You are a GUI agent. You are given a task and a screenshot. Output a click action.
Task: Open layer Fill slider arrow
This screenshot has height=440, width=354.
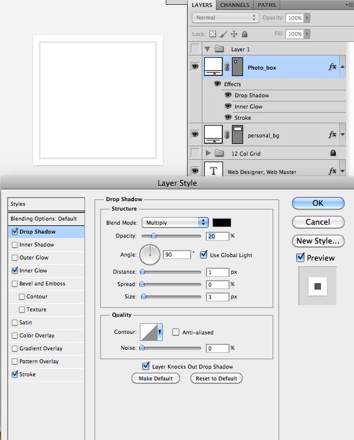point(307,34)
